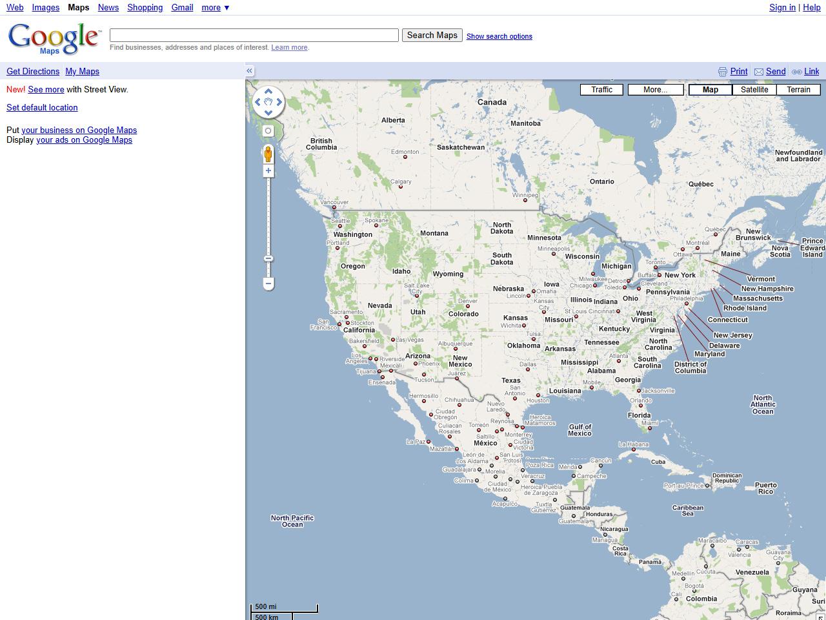Viewport: 826px width, 620px height.
Task: Open Web in top navigation
Action: (x=15, y=8)
